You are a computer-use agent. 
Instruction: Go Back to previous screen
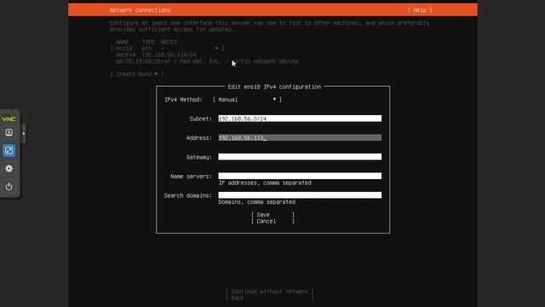tap(269, 298)
